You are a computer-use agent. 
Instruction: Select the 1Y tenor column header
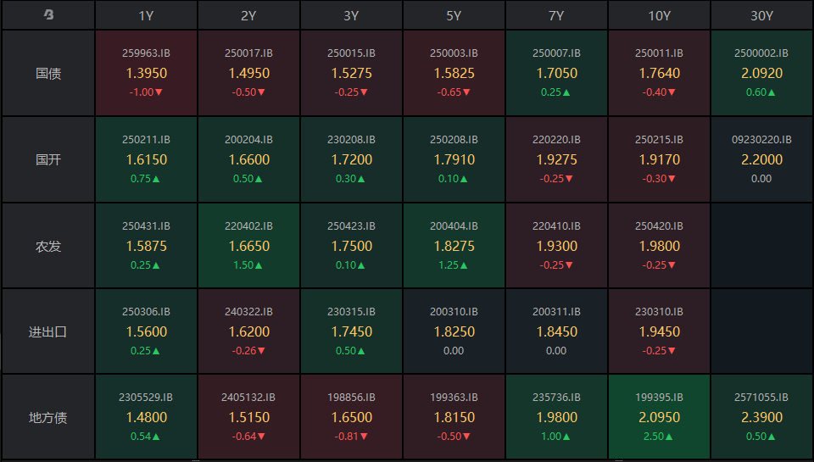(146, 15)
